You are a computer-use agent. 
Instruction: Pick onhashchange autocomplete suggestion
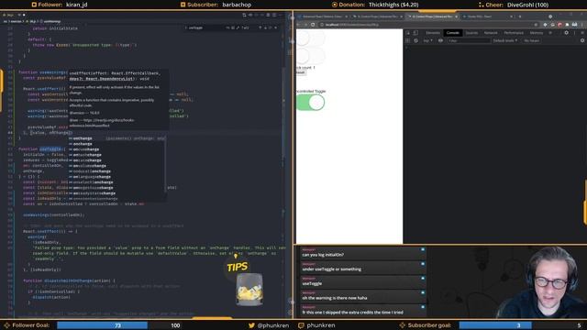tap(116, 155)
